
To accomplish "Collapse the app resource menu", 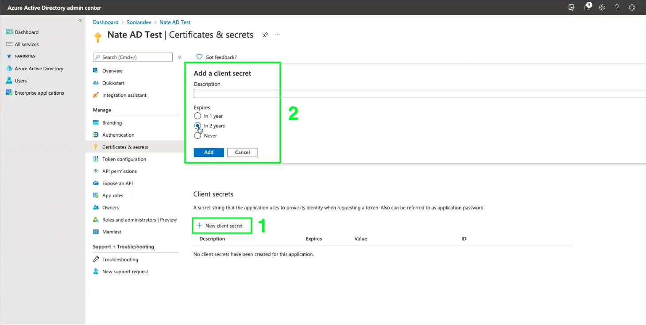I will [x=180, y=57].
